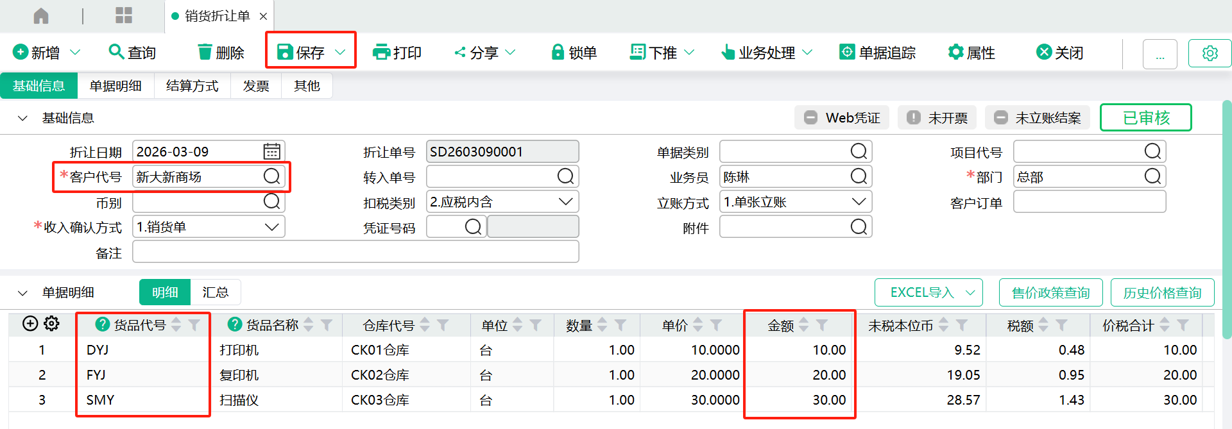The image size is (1232, 429).
Task: Switch to the 结算方式 tab
Action: tap(193, 86)
